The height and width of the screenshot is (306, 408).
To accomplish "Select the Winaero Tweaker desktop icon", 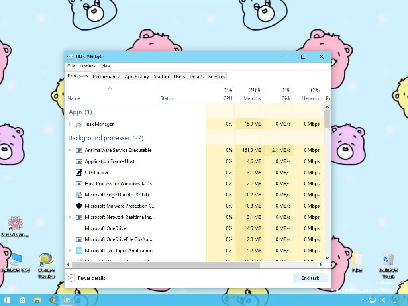I will (46, 265).
